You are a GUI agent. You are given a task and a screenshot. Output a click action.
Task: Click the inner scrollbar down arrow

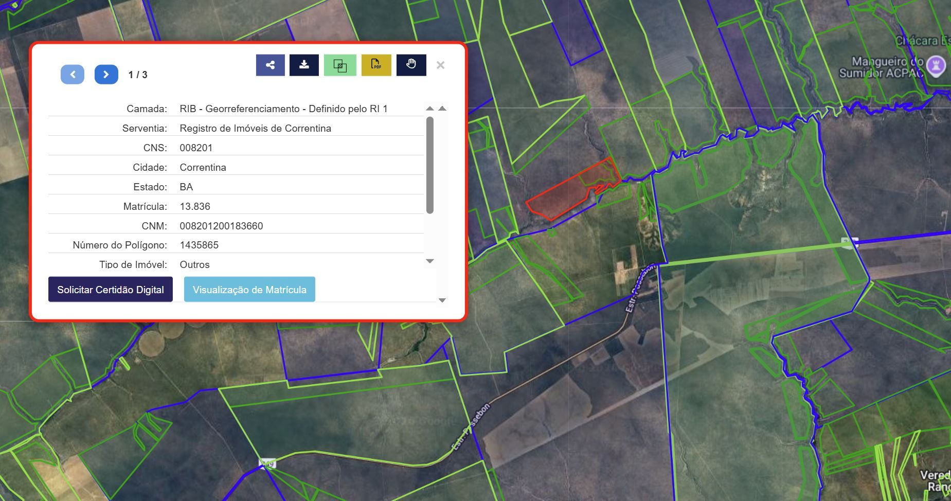pyautogui.click(x=430, y=261)
